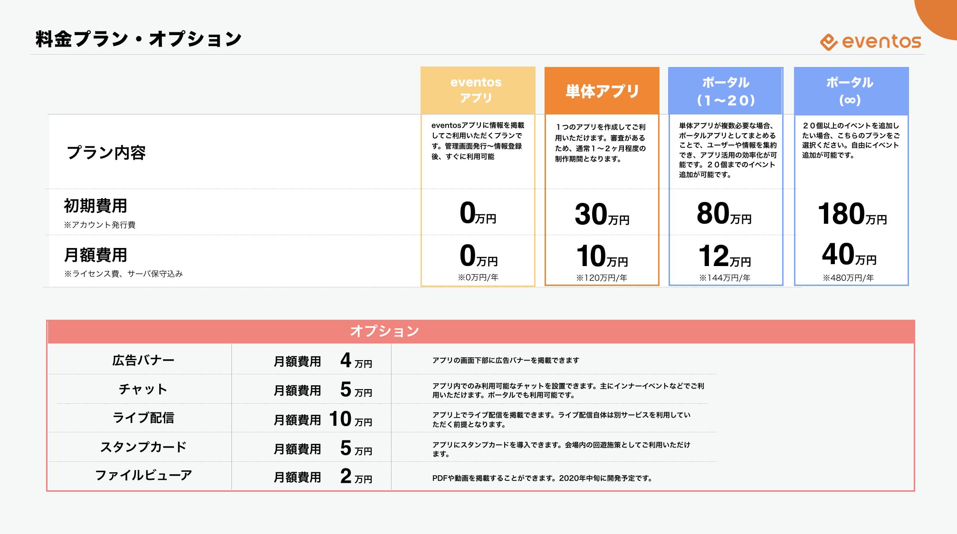Click the プラン内容 row label
Screen dimensions: 957x534
click(x=106, y=153)
